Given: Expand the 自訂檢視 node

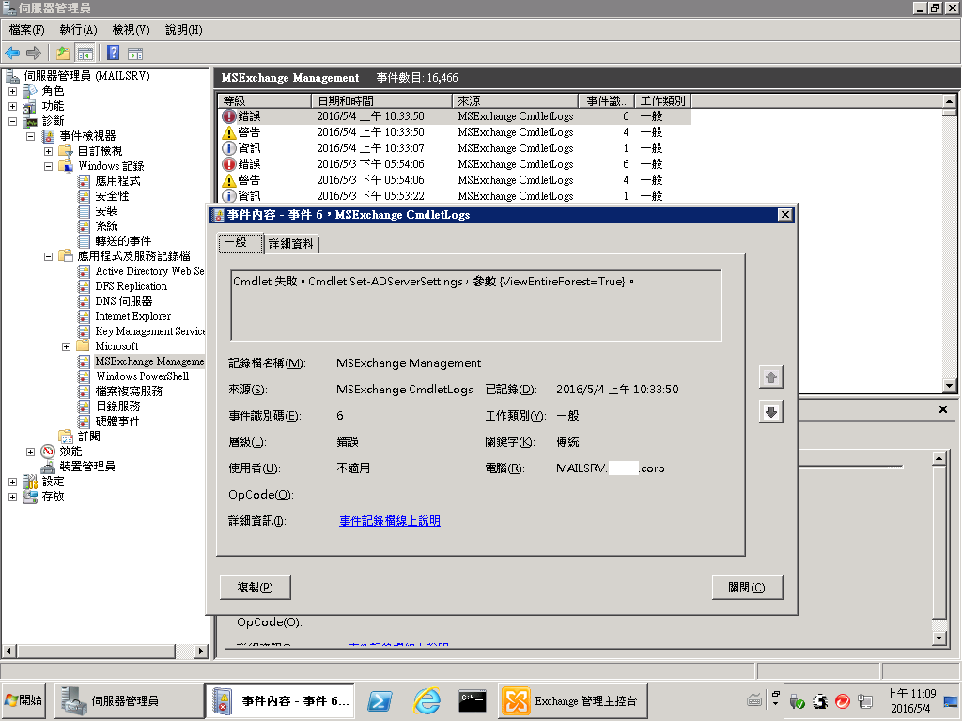Looking at the screenshot, I should pos(48,151).
